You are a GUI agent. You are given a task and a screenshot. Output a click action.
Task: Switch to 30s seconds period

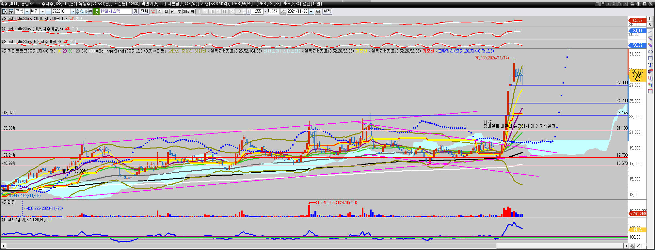(x=186, y=11)
